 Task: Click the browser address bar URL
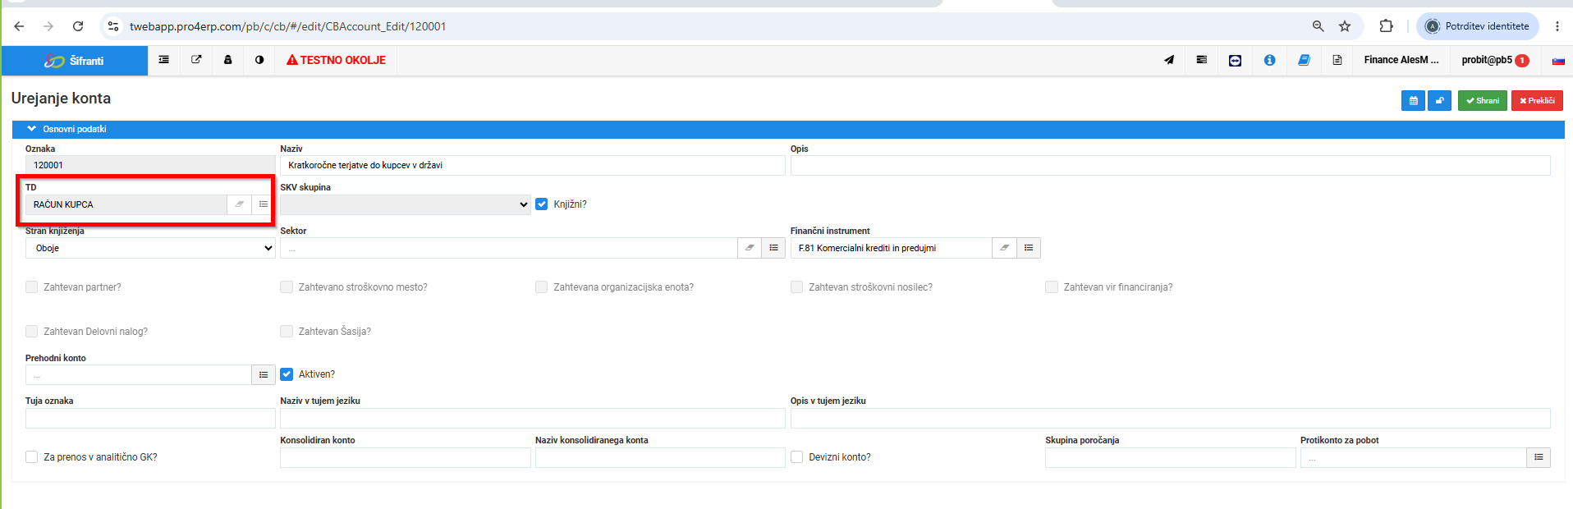[288, 26]
